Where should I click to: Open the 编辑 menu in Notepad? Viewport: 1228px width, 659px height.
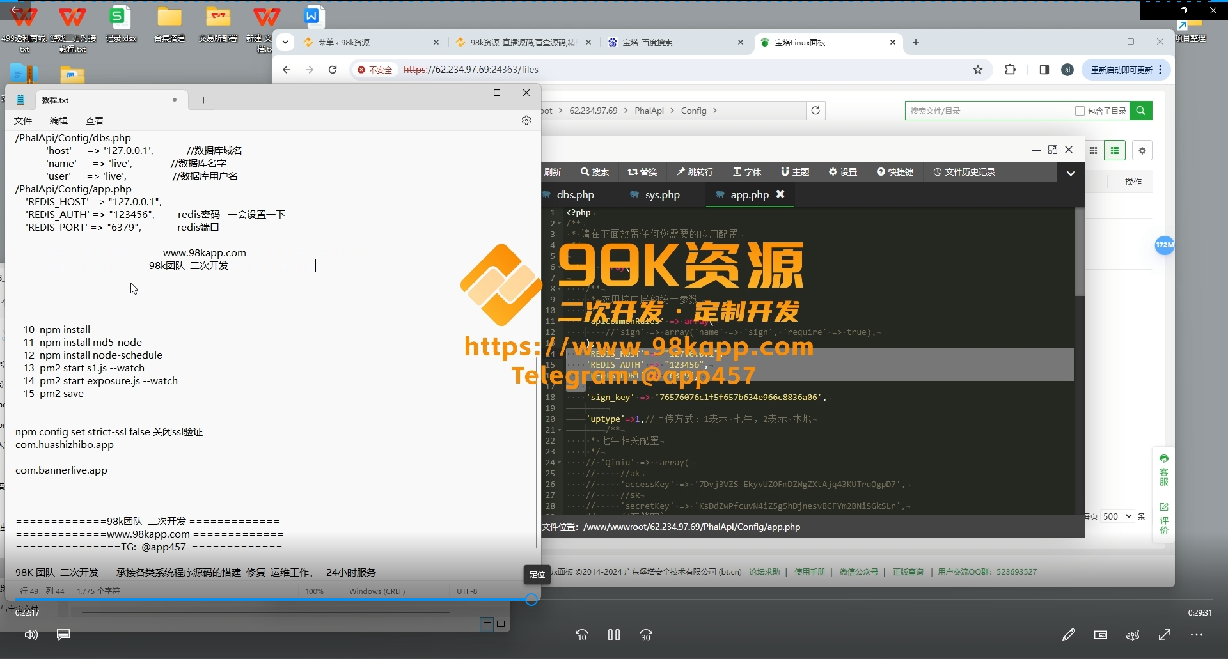point(59,121)
